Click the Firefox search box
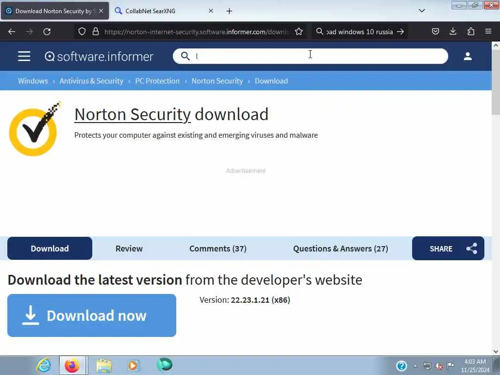This screenshot has width=500, height=375. (x=359, y=32)
